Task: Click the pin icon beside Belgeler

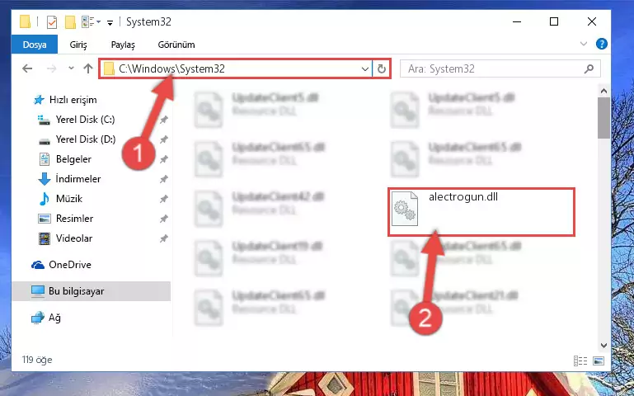Action: tap(164, 159)
